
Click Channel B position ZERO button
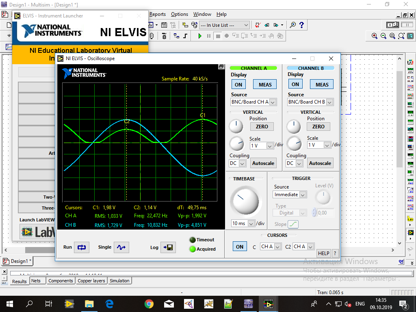(x=318, y=127)
